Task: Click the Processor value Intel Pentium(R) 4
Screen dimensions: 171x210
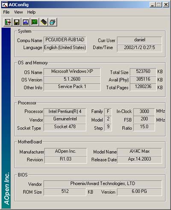Action: pyautogui.click(x=65, y=112)
